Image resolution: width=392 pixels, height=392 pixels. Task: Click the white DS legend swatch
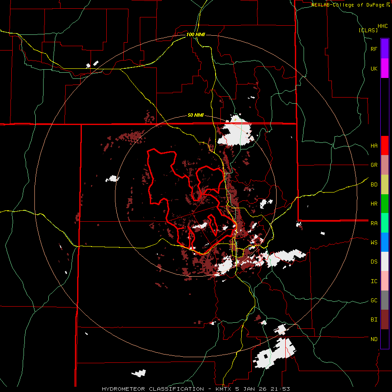[385, 261]
